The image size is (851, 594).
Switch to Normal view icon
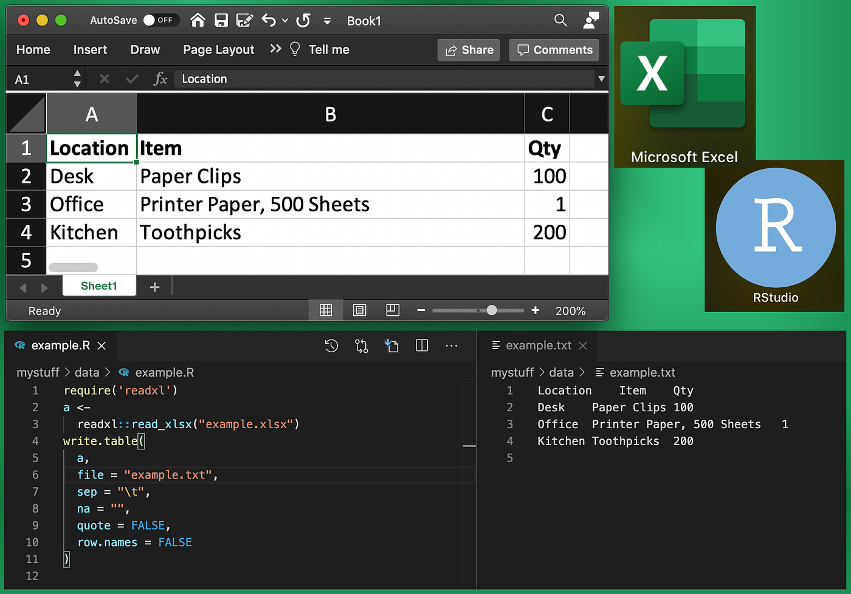pyautogui.click(x=326, y=310)
